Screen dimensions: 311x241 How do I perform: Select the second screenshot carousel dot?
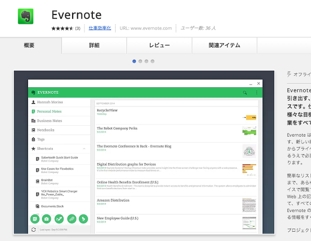click(x=140, y=61)
